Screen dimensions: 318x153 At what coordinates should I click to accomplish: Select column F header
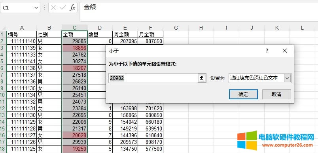click(x=150, y=28)
